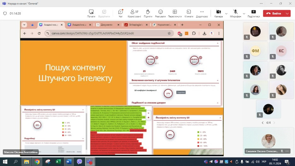The height and width of the screenshot is (166, 295).
Task: Open Viber from the taskbar
Action: click(79, 162)
